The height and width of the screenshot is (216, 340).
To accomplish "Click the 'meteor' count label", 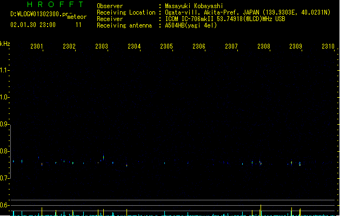I will click(77, 17).
